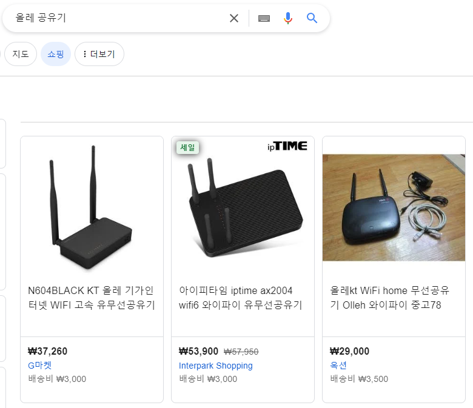Click the 세일 badge on ipTIME card
The image size is (473, 408).
point(187,147)
